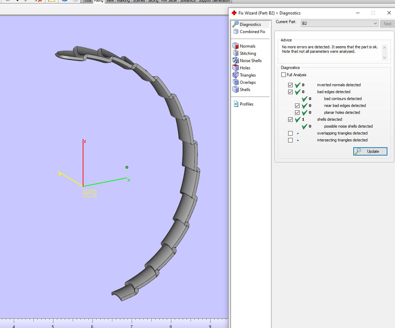Open the Current Part B2 dropdown
This screenshot has height=328, width=395.
point(340,23)
